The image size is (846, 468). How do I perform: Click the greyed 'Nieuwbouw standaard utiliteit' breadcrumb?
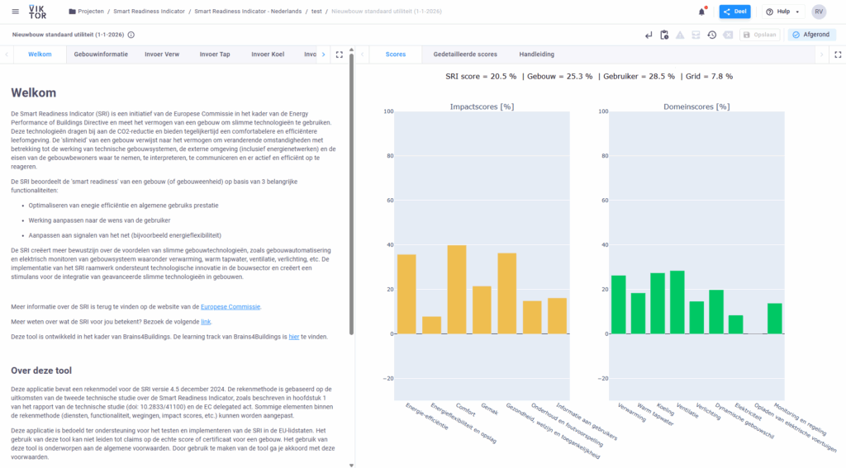tap(387, 12)
